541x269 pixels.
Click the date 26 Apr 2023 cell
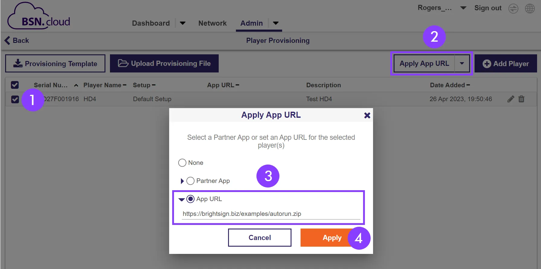click(461, 99)
